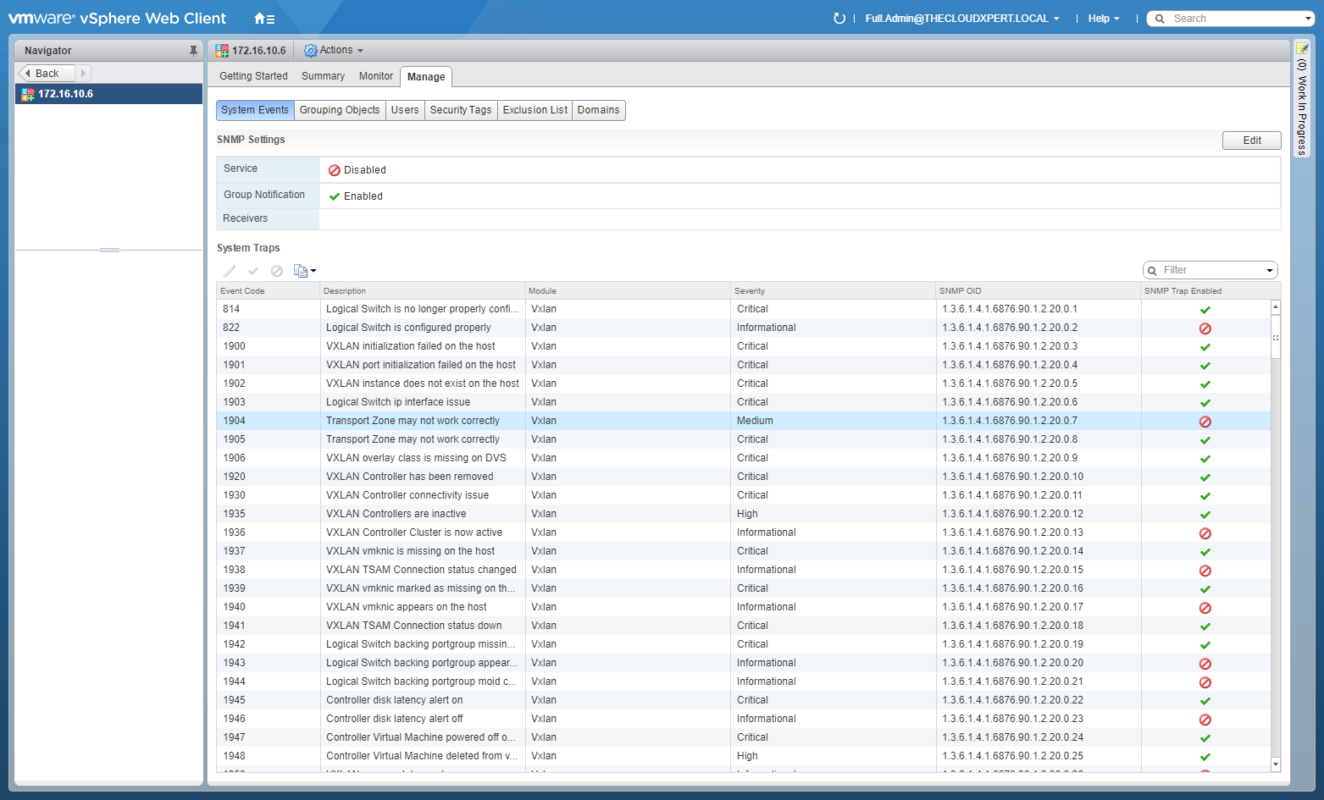Viewport: 1324px width, 800px height.
Task: Expand the Actions dropdown menu
Action: 335,51
